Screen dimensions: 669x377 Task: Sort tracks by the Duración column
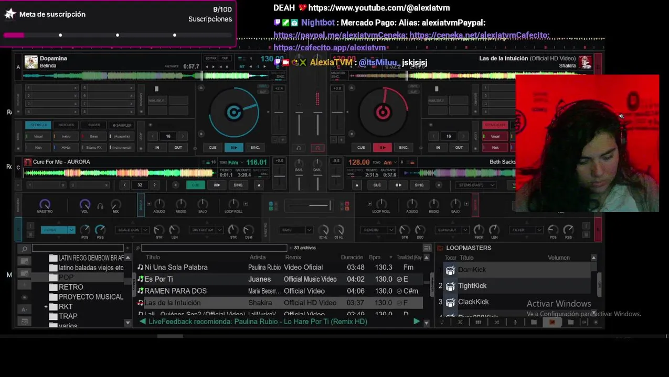point(352,258)
